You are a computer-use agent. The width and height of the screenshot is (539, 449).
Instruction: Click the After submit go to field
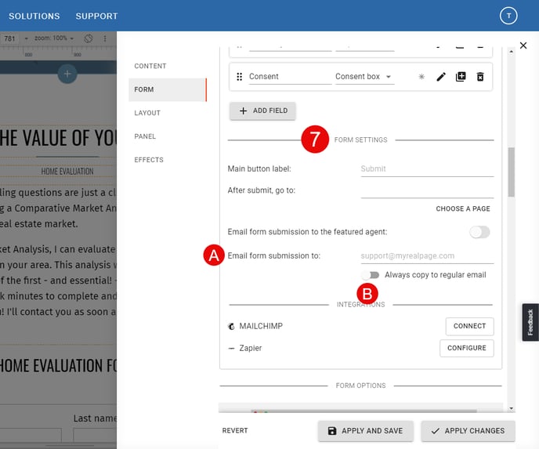427,191
